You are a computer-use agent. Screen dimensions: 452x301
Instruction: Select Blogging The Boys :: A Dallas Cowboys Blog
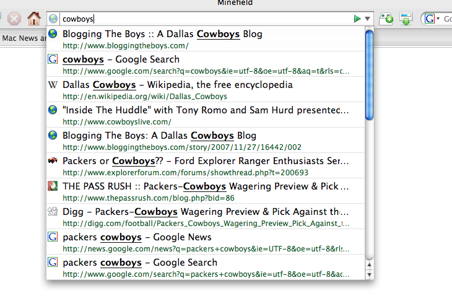click(206, 38)
